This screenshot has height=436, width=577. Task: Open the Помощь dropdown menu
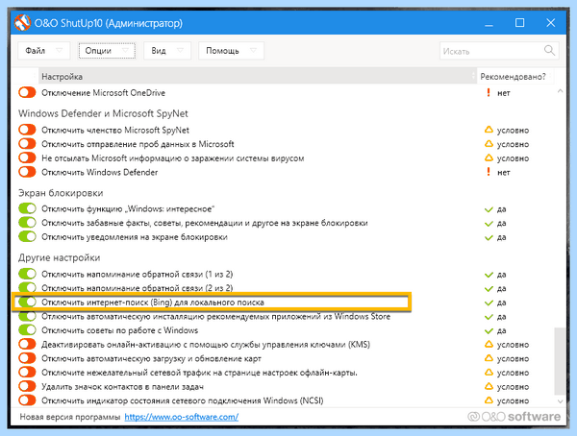pos(231,50)
